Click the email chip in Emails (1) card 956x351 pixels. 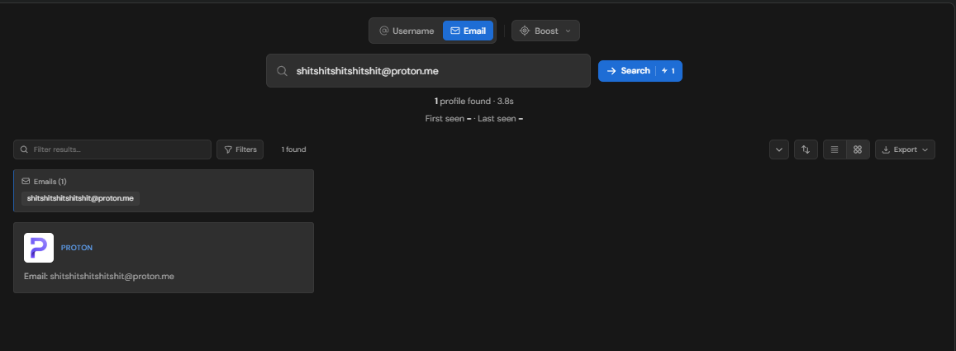[80, 199]
